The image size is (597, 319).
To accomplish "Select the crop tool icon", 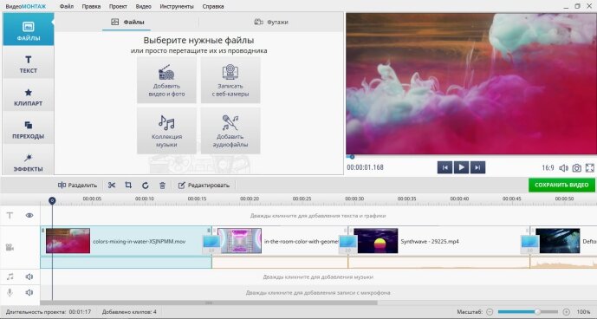I will [128, 186].
